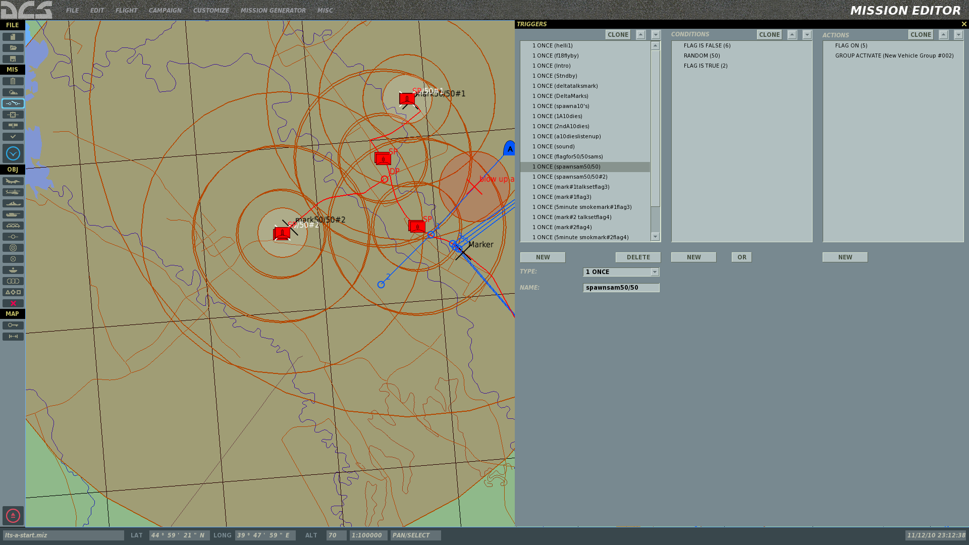The image size is (969, 545).
Task: Insert an OR condition
Action: tap(742, 257)
